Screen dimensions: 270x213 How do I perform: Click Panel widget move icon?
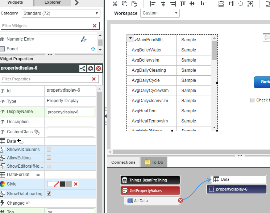tap(93, 49)
